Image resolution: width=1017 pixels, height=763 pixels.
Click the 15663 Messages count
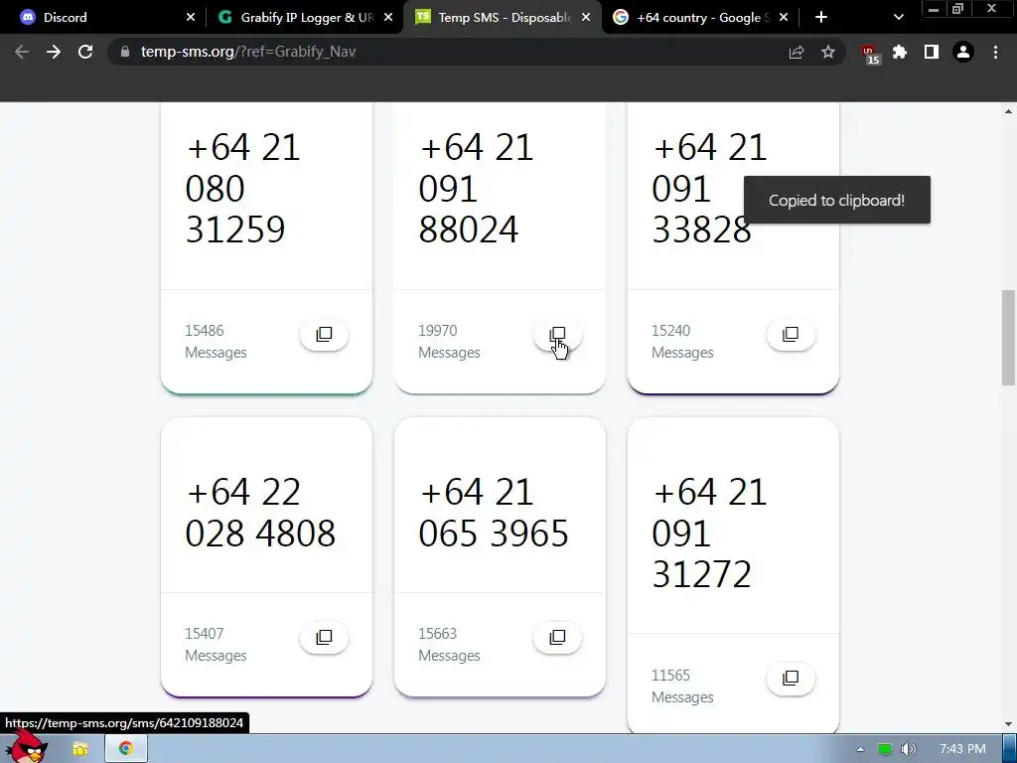pyautogui.click(x=449, y=644)
